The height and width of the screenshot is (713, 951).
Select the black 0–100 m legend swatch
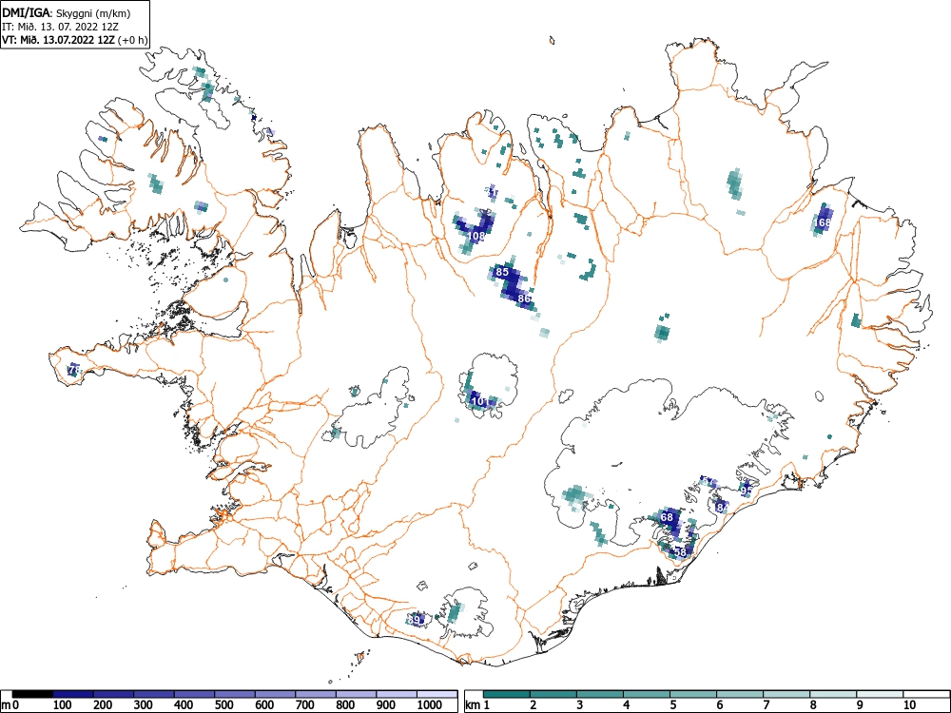(x=32, y=694)
